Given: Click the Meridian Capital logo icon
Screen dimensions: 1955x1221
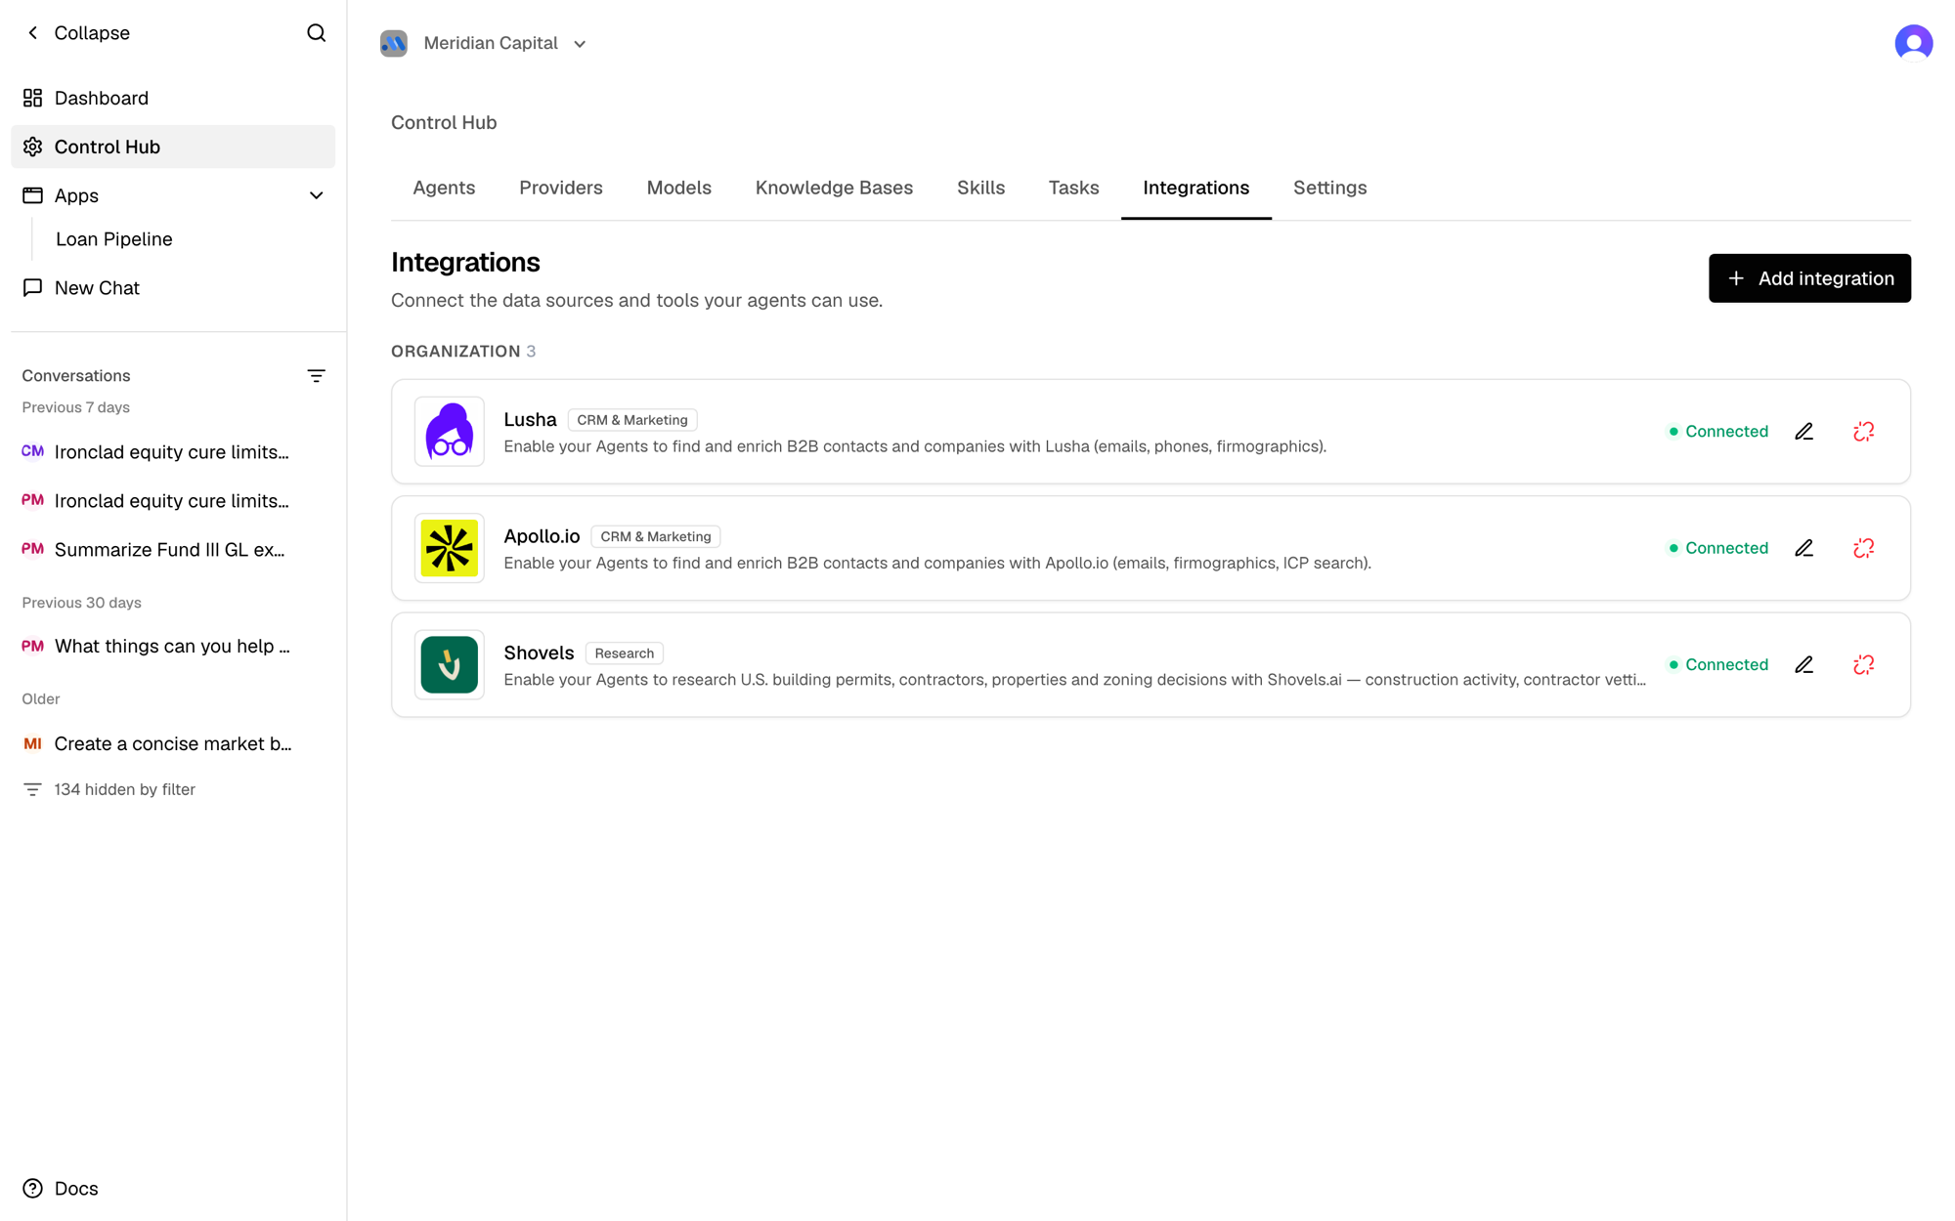Looking at the screenshot, I should [x=394, y=44].
